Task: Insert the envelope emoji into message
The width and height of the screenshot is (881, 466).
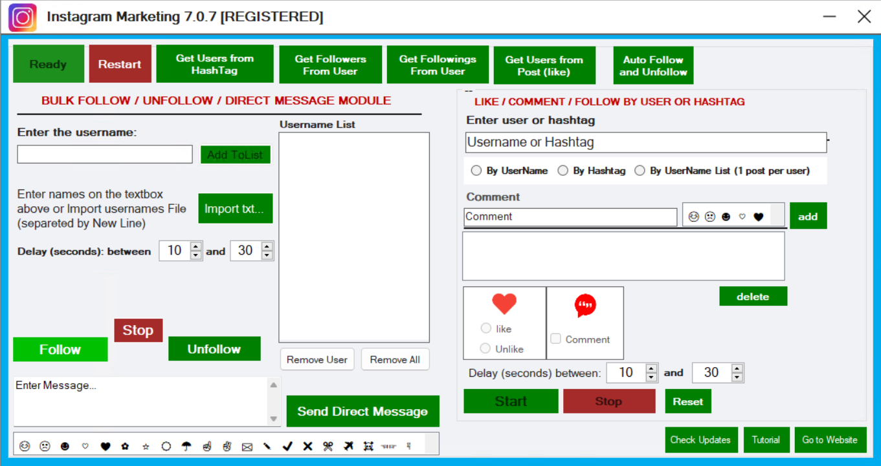Action: (247, 446)
